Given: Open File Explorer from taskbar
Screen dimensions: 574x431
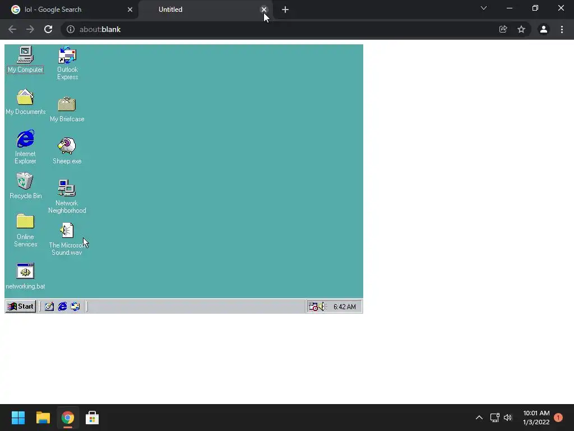Looking at the screenshot, I should pos(43,418).
